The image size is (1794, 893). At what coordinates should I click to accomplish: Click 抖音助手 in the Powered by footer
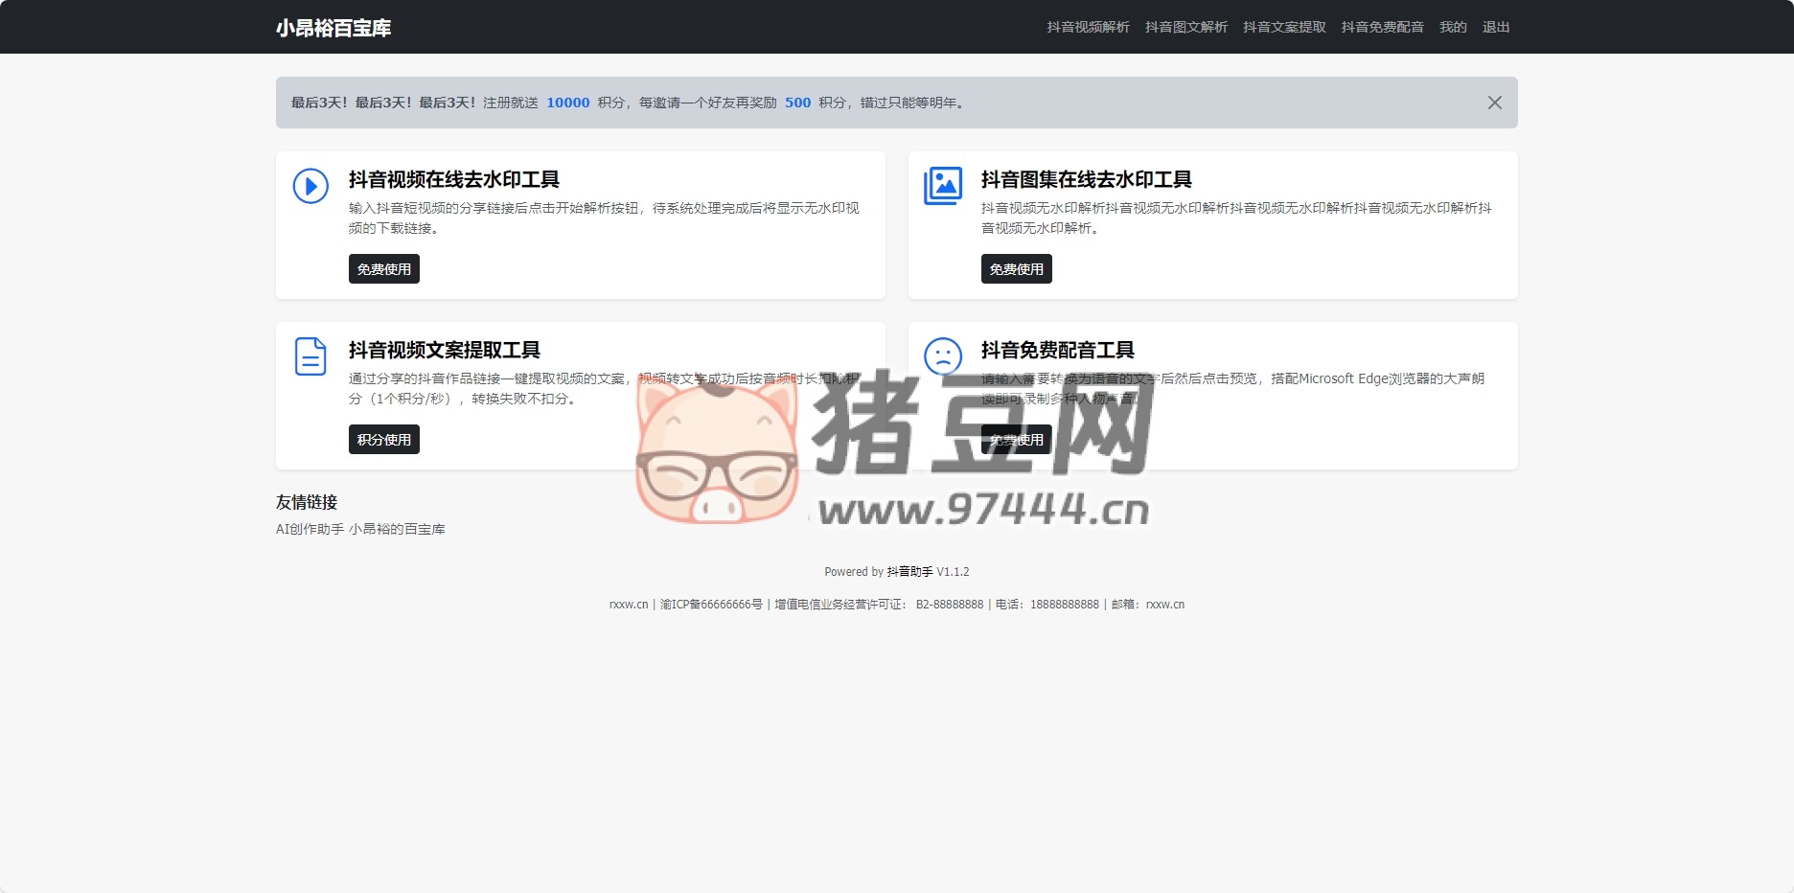[x=909, y=572]
